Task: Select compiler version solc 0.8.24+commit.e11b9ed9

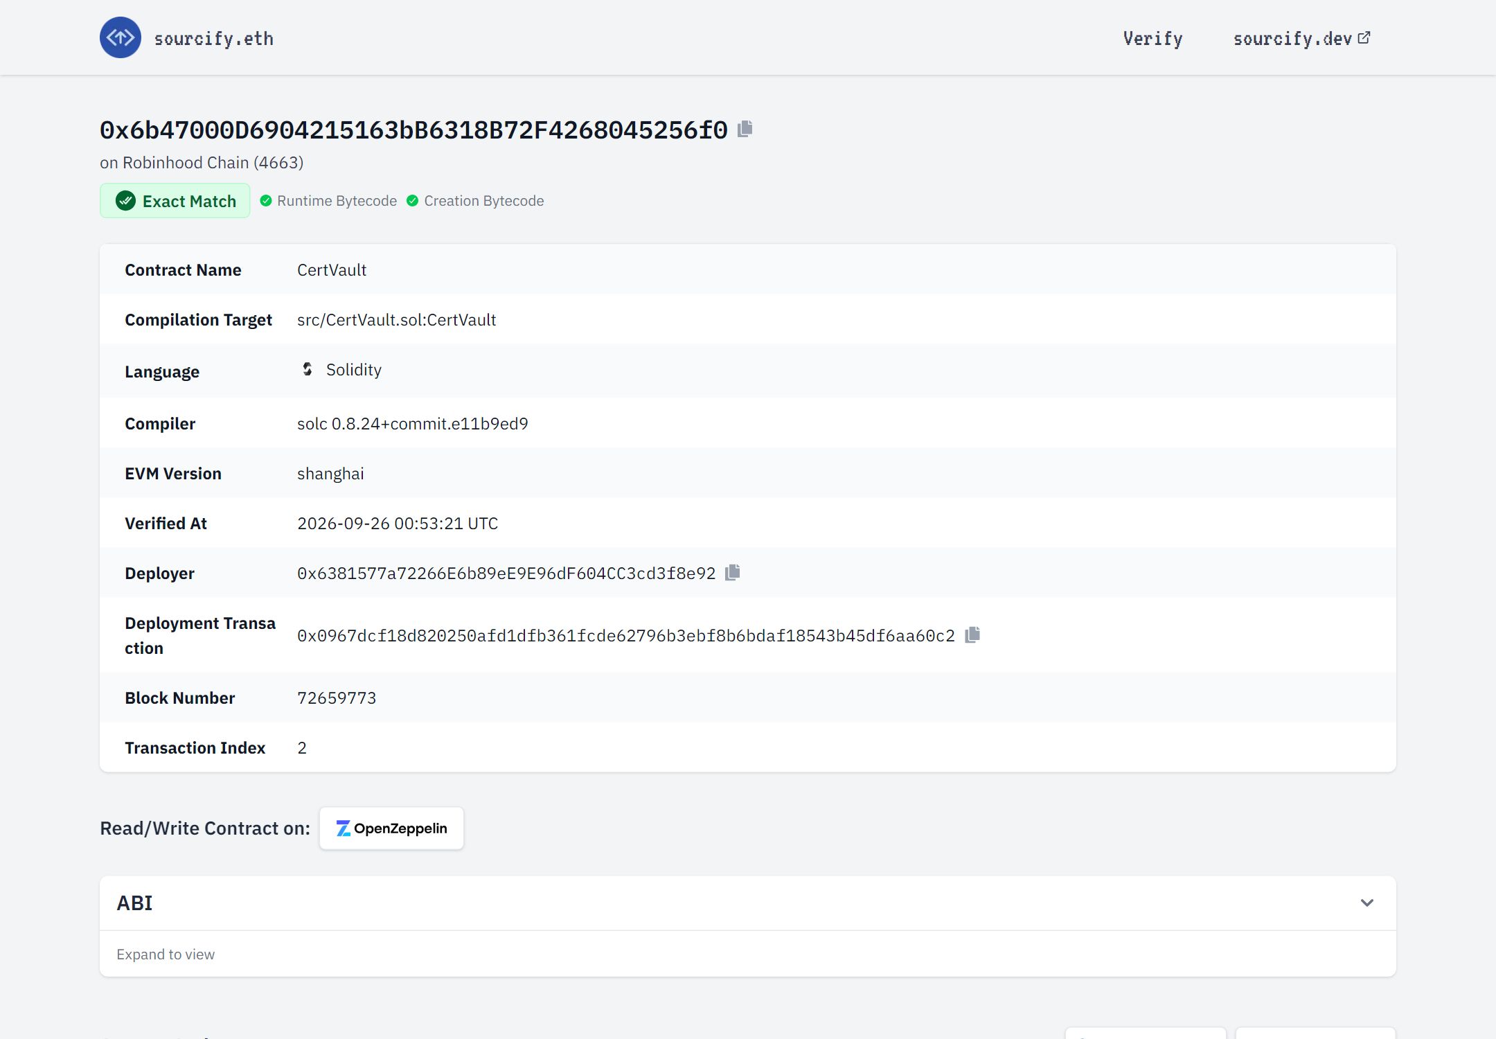Action: (x=413, y=424)
